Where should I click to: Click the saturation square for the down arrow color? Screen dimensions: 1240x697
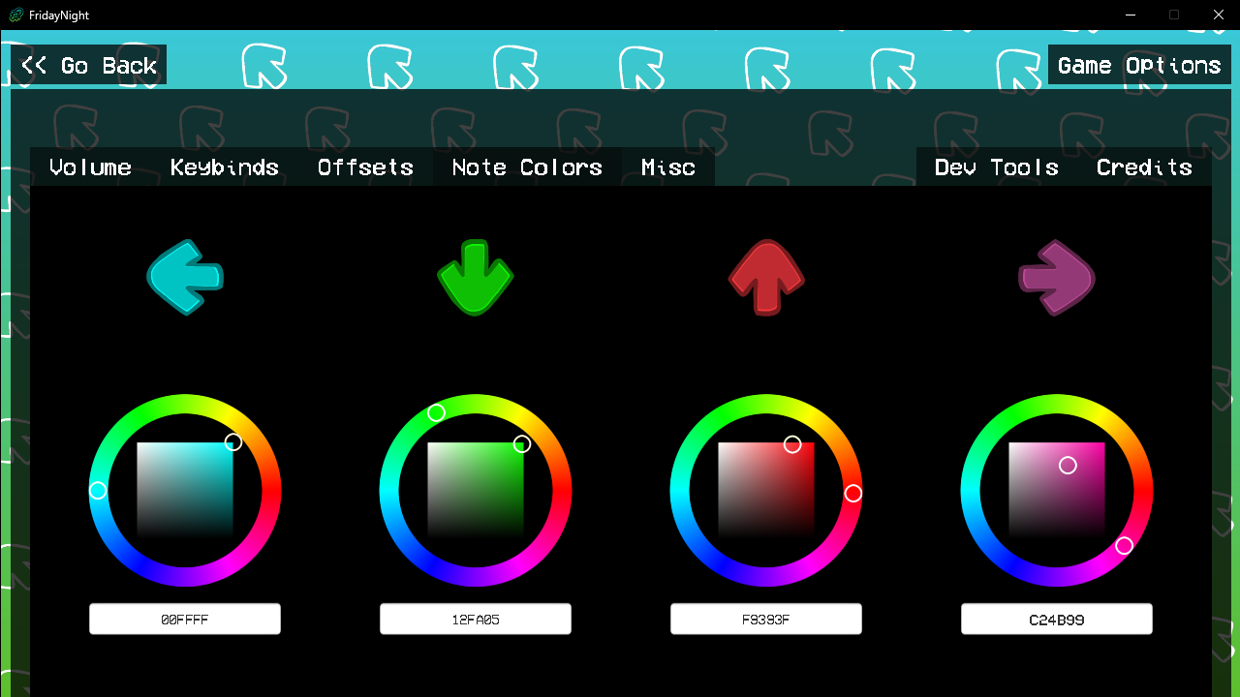click(476, 491)
